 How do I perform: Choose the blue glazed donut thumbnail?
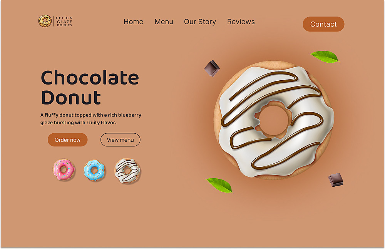tap(94, 170)
